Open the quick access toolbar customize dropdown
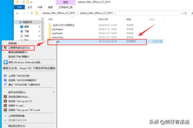 tap(31, 2)
